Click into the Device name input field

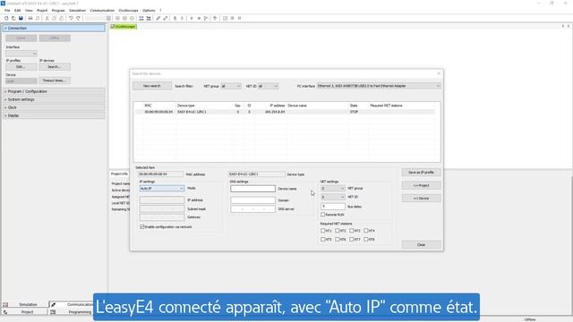252,189
